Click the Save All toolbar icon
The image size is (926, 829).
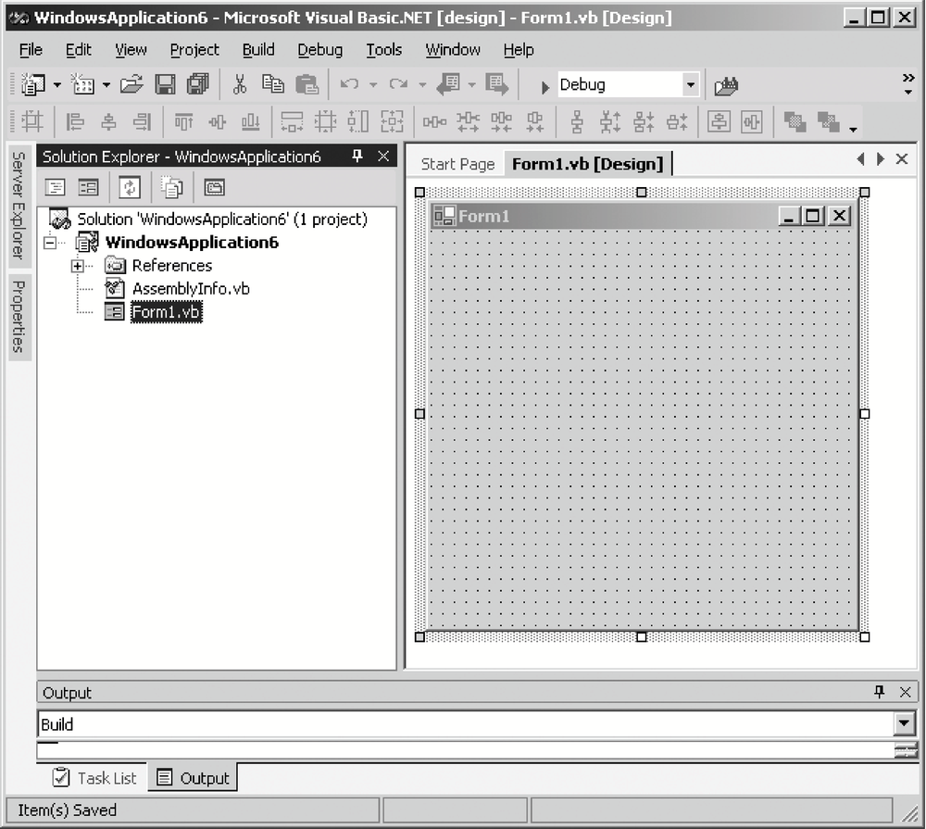pos(197,85)
